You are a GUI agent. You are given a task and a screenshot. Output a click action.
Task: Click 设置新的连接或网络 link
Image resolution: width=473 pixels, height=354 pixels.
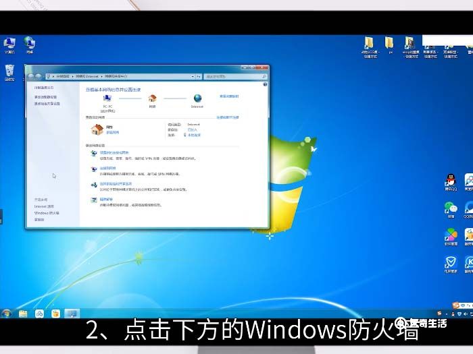[x=114, y=152]
